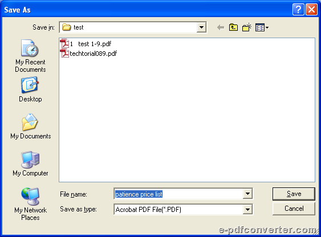Click the Save button

pos(294,194)
